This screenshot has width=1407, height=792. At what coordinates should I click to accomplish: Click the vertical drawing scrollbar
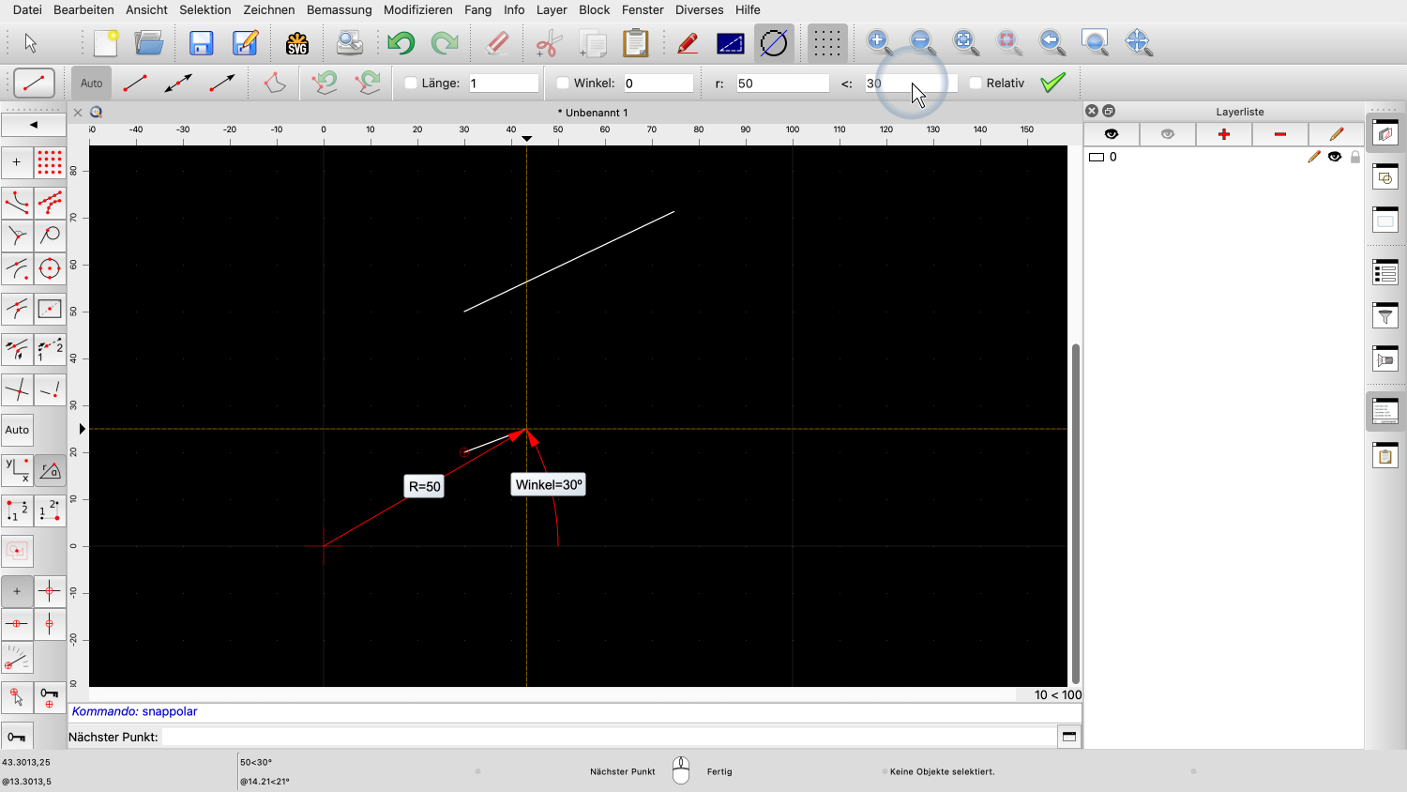(x=1075, y=511)
